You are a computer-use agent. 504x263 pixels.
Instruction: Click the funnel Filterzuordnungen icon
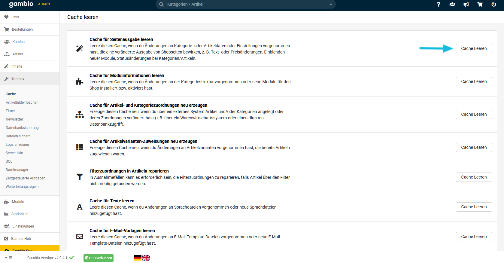click(80, 177)
